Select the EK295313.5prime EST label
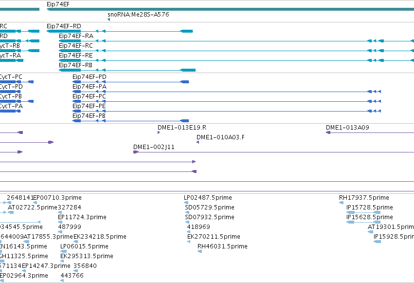The height and width of the screenshot is (283, 414). [x=87, y=256]
